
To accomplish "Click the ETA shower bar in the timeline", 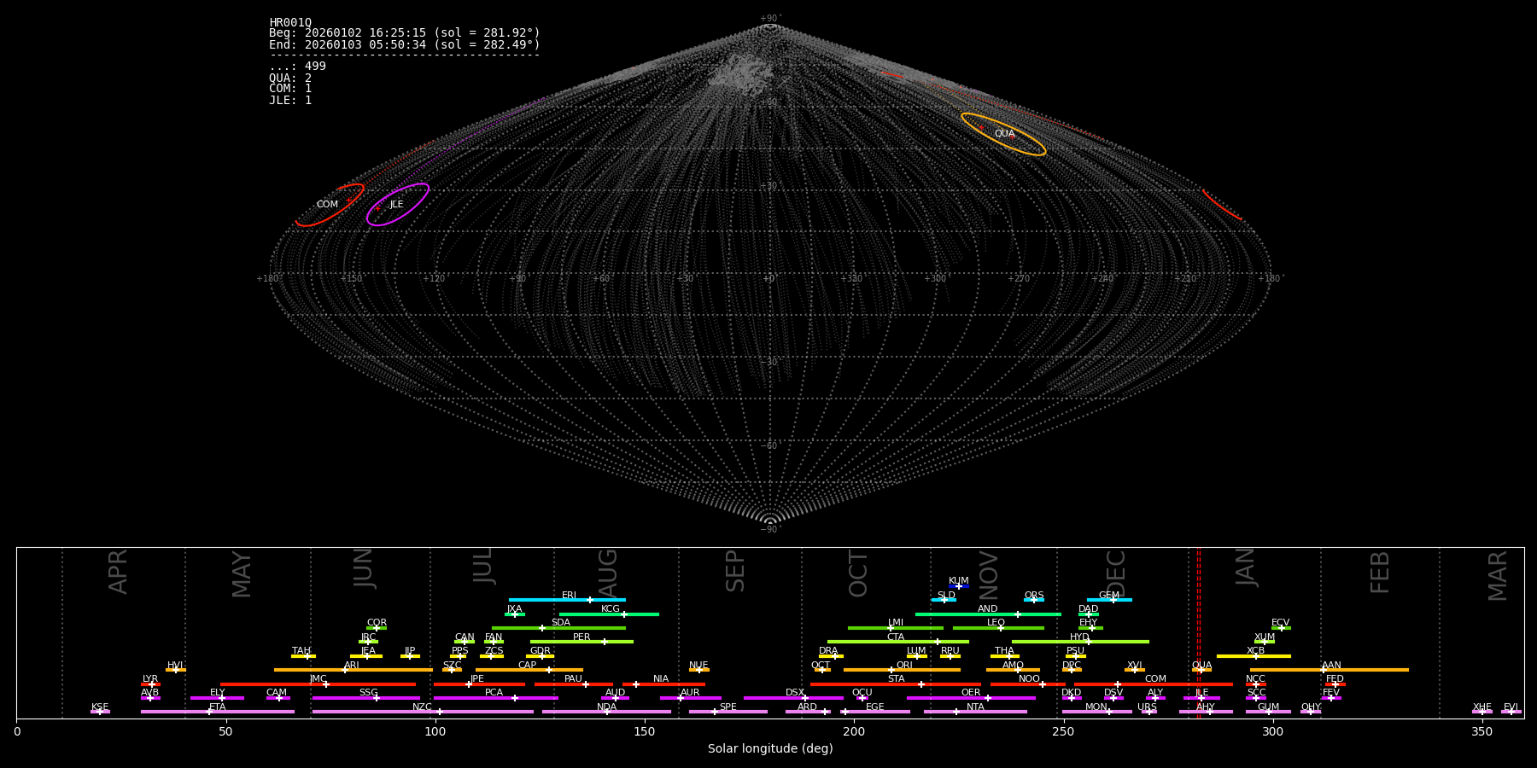I will (218, 712).
